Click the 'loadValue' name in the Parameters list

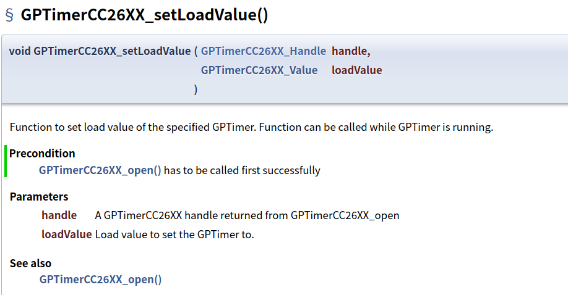[x=66, y=235]
